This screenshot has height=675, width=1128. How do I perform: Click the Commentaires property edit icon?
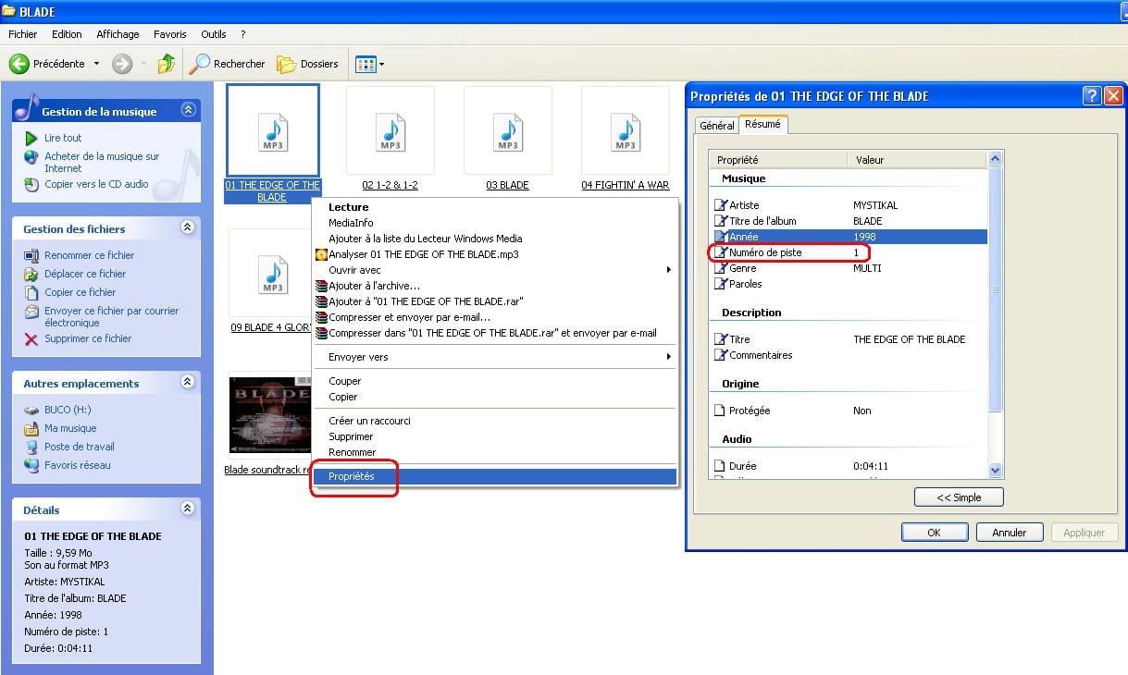(721, 355)
